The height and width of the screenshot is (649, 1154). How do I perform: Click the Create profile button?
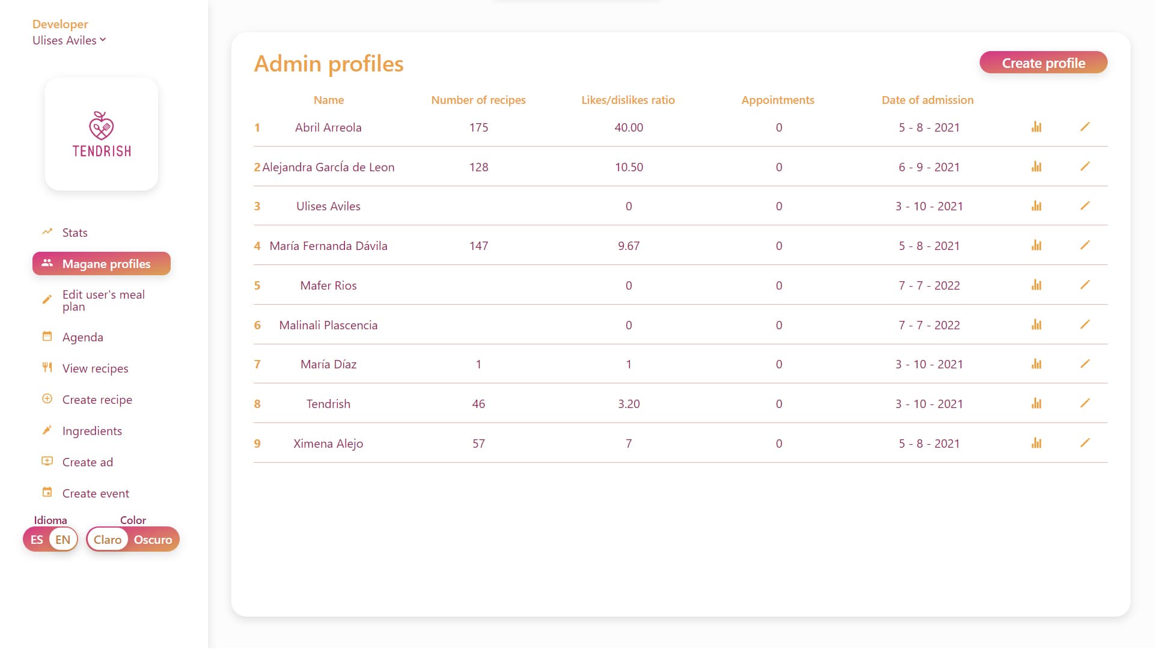1043,62
